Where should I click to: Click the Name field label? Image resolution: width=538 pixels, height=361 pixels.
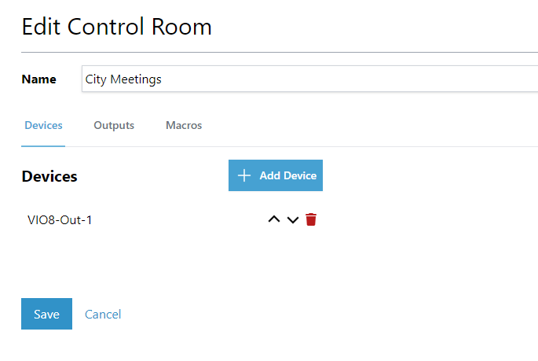pyautogui.click(x=38, y=79)
